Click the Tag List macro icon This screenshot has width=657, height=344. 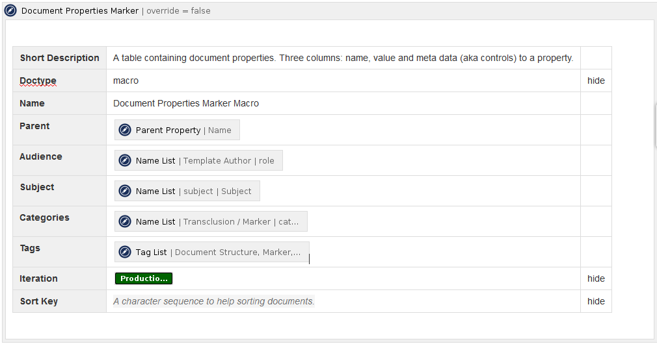pyautogui.click(x=125, y=252)
